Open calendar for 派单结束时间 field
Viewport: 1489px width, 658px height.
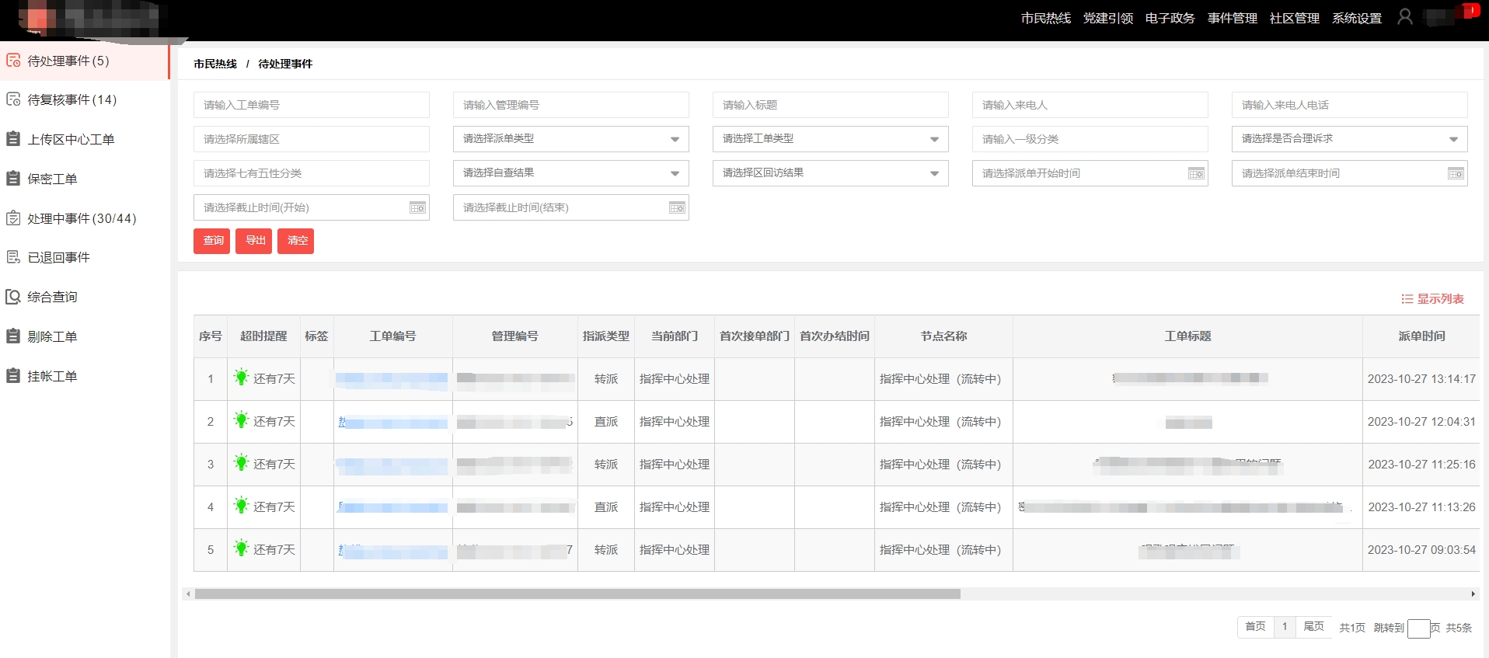1456,174
